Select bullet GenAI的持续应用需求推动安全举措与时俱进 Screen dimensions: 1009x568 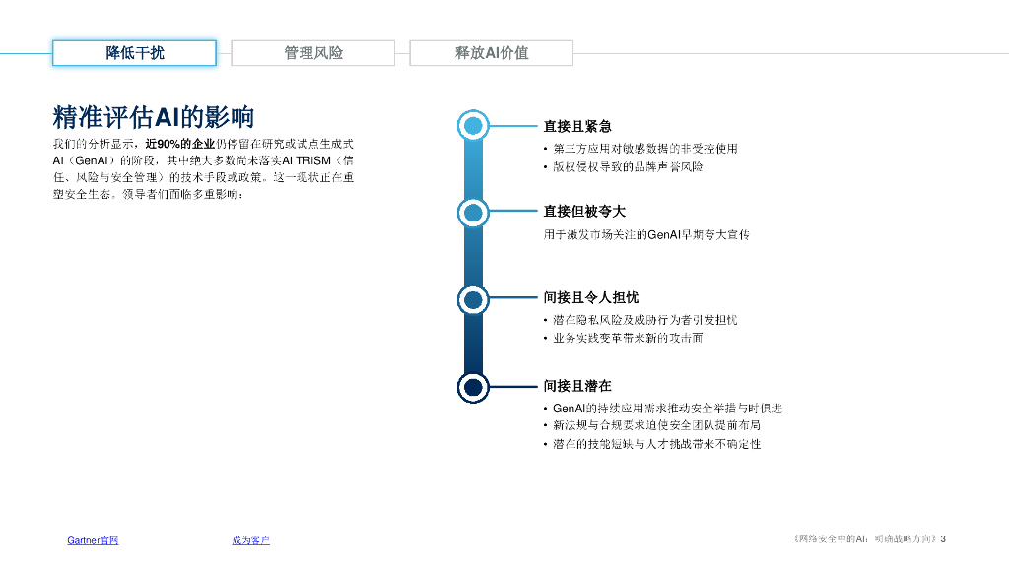click(667, 408)
